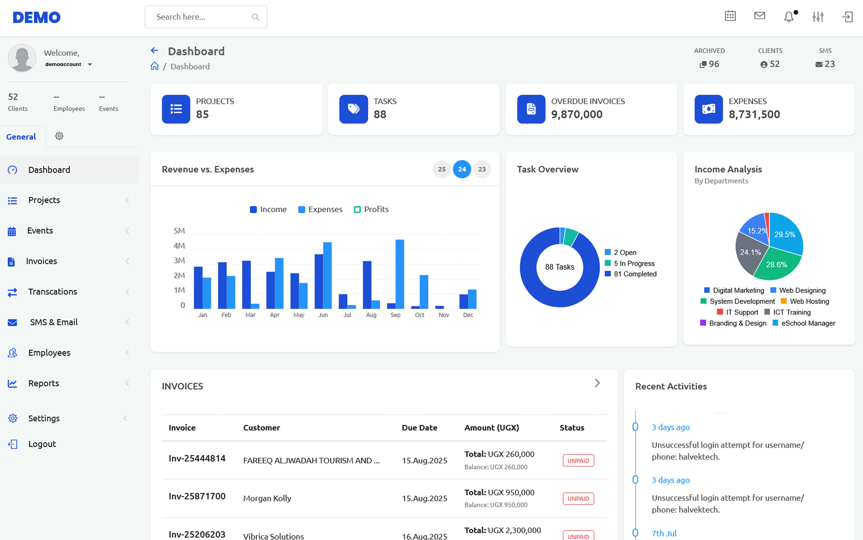Select the General sidebar tab
863x540 pixels.
click(21, 137)
